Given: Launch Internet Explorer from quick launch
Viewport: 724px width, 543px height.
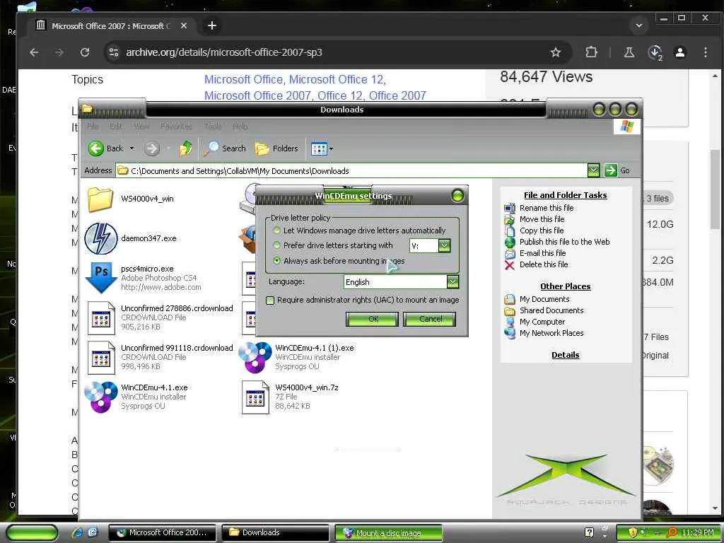Looking at the screenshot, I should click(x=77, y=532).
